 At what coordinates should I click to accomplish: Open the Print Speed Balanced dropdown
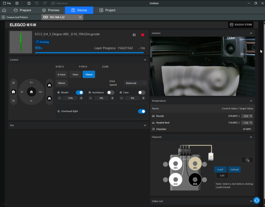(x=135, y=83)
